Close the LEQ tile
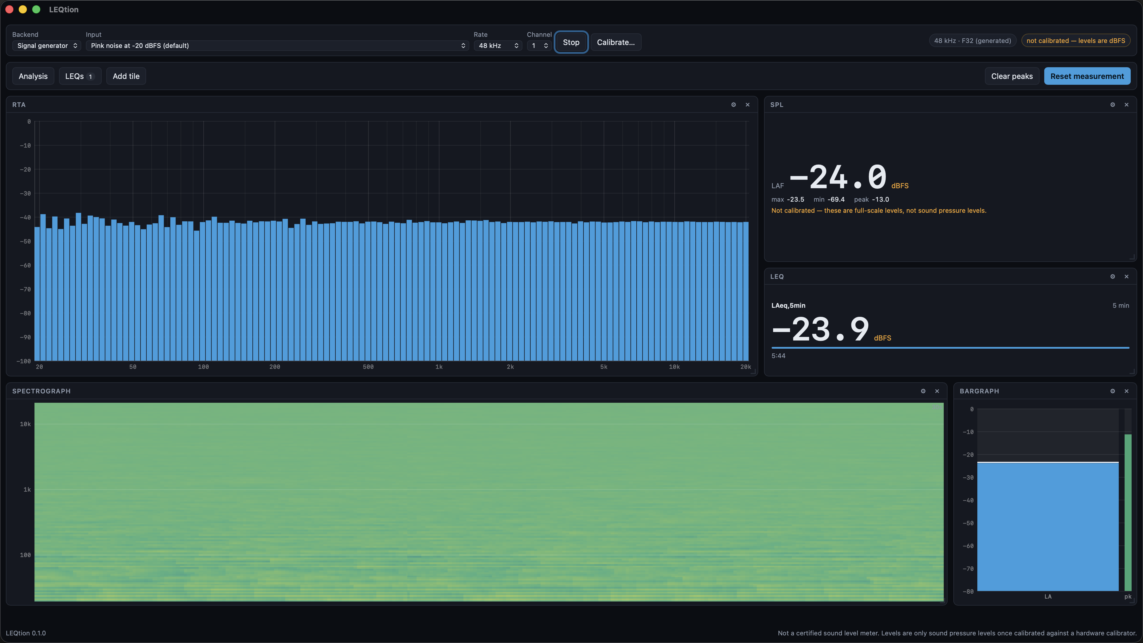 point(1127,276)
